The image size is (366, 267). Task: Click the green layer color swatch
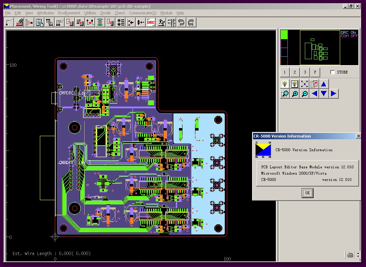pyautogui.click(x=284, y=34)
